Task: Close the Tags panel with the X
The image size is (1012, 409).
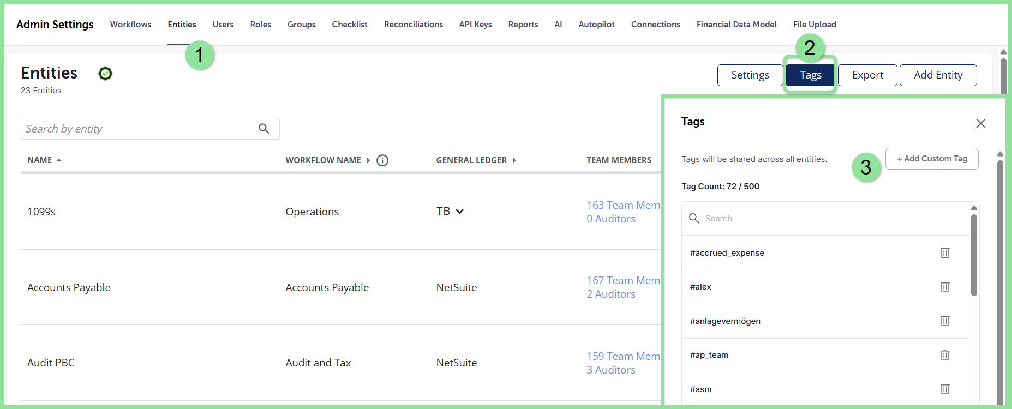Action: coord(980,123)
